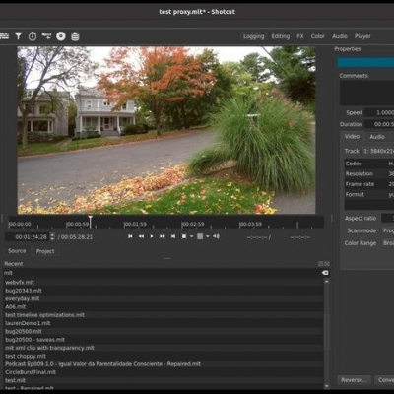The width and height of the screenshot is (394, 394).
Task: Open recent project test timeline optimizations.mlt
Action: (164, 315)
